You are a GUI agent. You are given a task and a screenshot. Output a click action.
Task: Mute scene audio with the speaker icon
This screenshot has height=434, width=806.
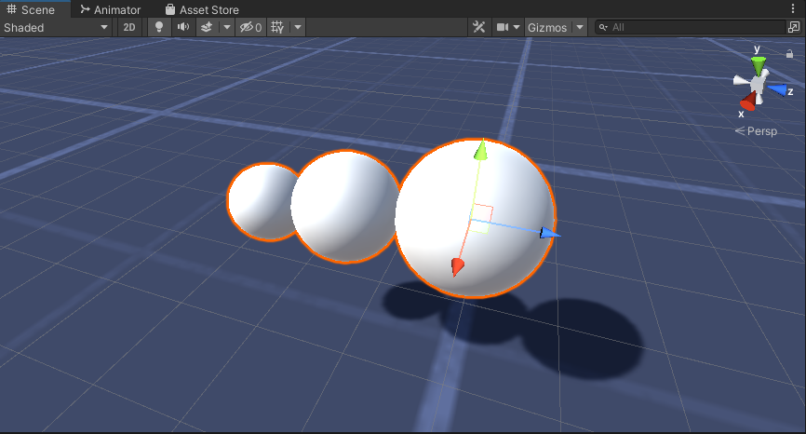tap(182, 27)
